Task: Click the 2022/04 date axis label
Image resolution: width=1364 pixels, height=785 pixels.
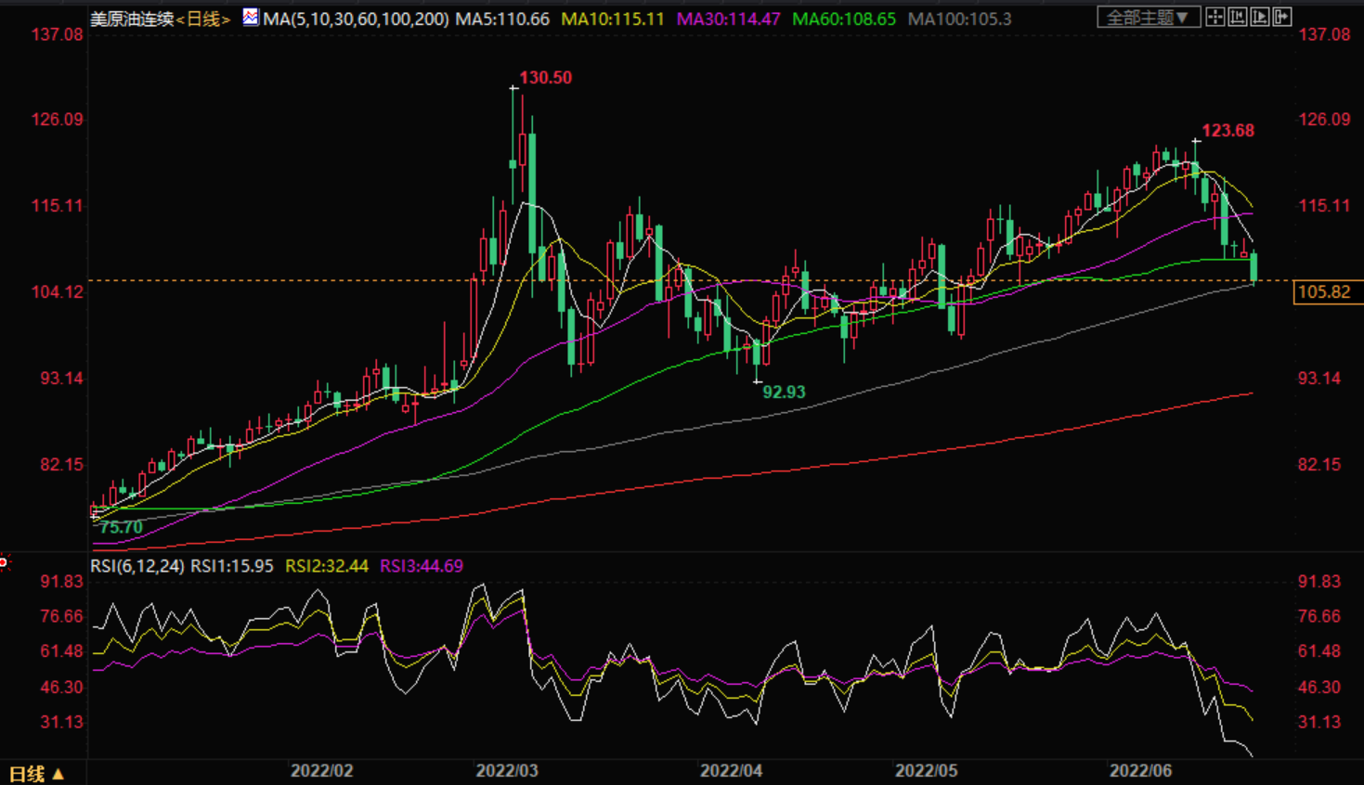Action: pyautogui.click(x=732, y=771)
